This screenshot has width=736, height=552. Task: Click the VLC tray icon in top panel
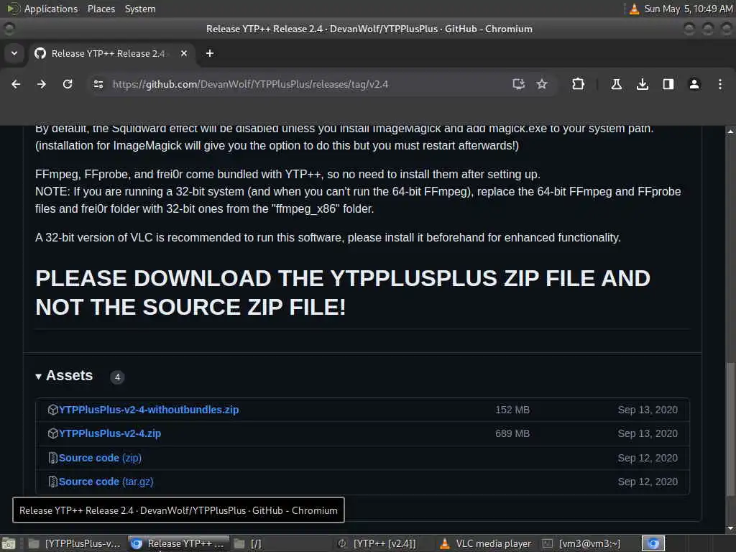point(634,9)
